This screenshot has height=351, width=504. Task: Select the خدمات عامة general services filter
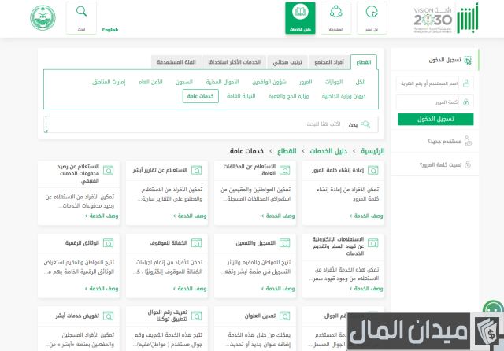pos(201,96)
